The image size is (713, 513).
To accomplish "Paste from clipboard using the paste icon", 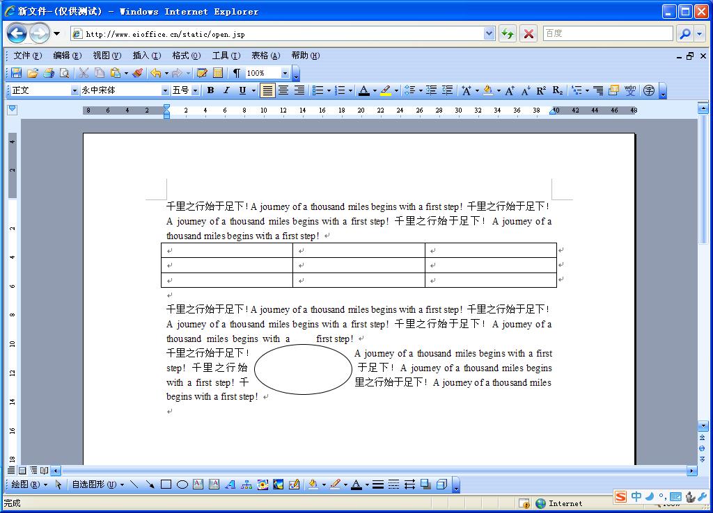I will (116, 72).
